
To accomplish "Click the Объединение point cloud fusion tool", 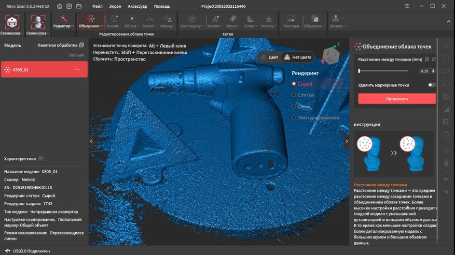I will tap(91, 21).
